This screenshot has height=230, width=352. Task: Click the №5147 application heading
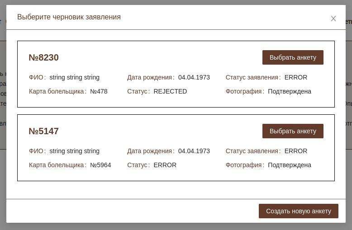pyautogui.click(x=44, y=131)
